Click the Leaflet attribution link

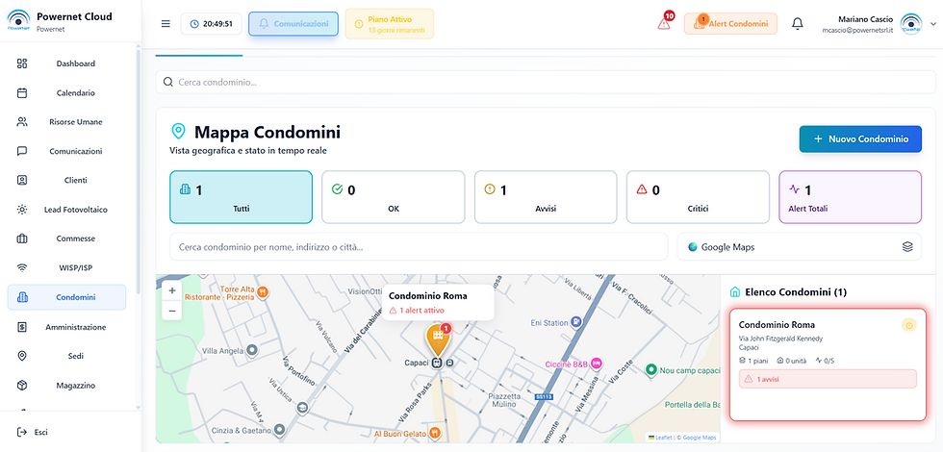(662, 438)
